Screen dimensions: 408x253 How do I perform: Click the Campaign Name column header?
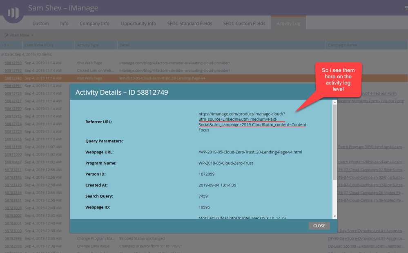pyautogui.click(x=342, y=45)
